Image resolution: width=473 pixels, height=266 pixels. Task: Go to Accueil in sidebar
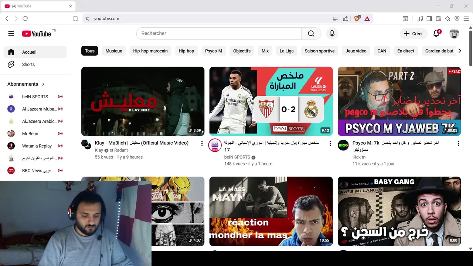pyautogui.click(x=35, y=52)
